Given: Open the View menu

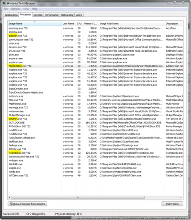Looking at the screenshot, I should 26,9.
